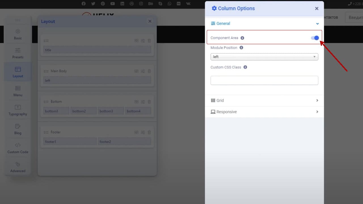Show Component Area info tooltip icon
This screenshot has height=204, width=363.
(x=242, y=38)
